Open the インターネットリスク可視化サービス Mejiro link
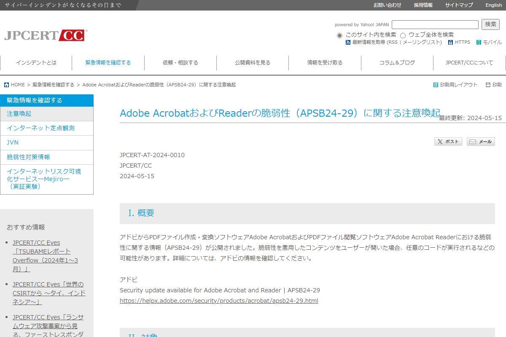 (47, 179)
